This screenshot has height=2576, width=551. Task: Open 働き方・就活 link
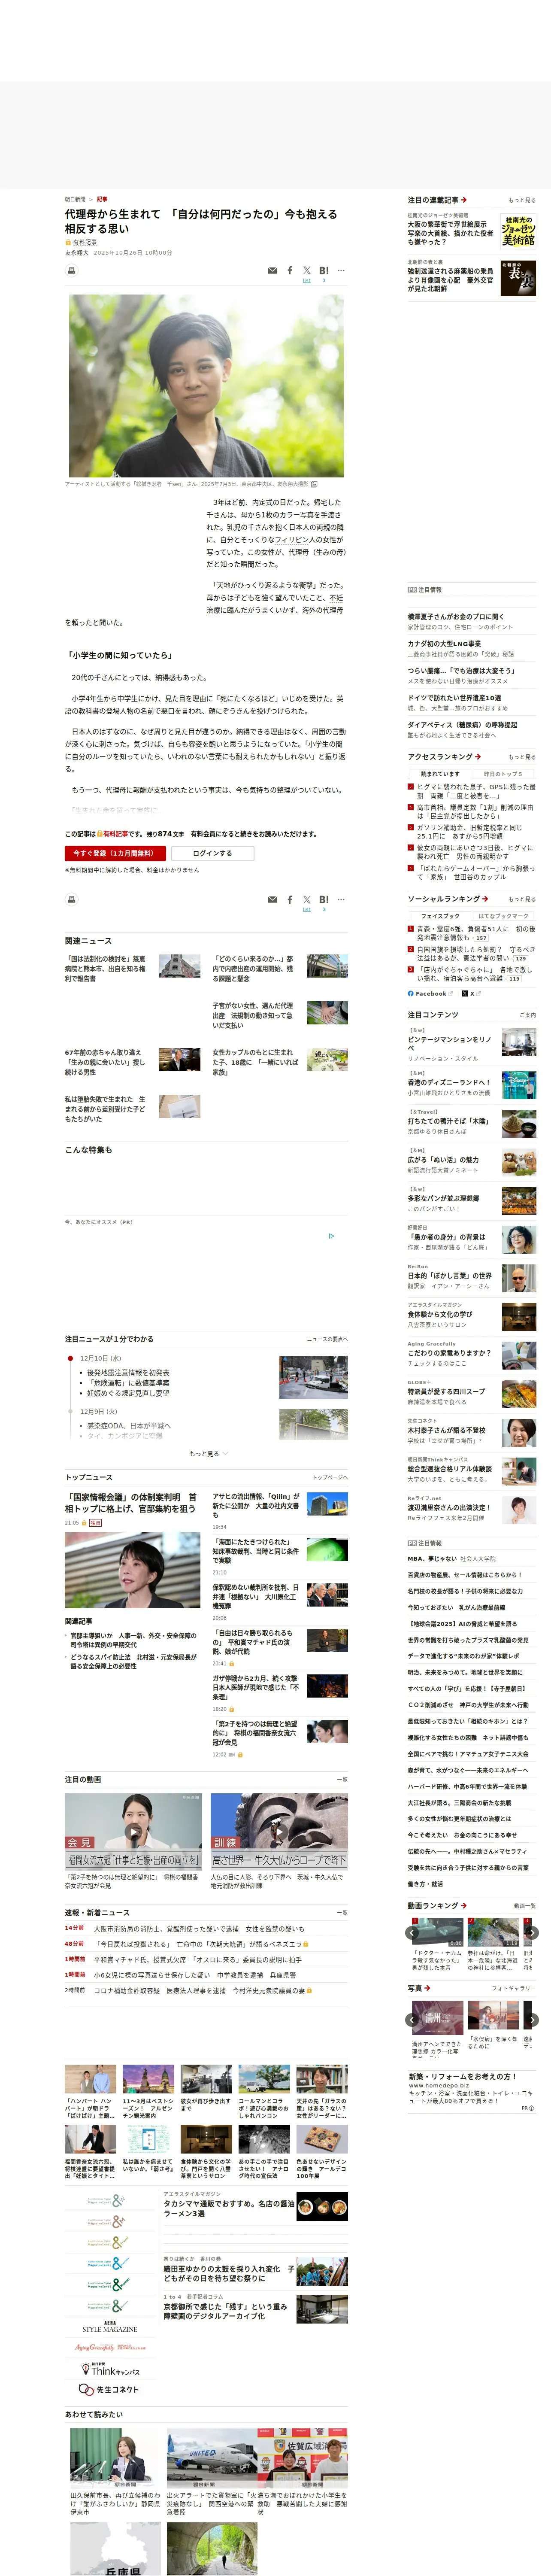(424, 1884)
